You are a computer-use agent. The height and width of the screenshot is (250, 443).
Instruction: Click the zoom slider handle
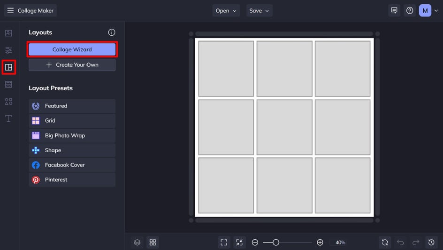[276, 242]
